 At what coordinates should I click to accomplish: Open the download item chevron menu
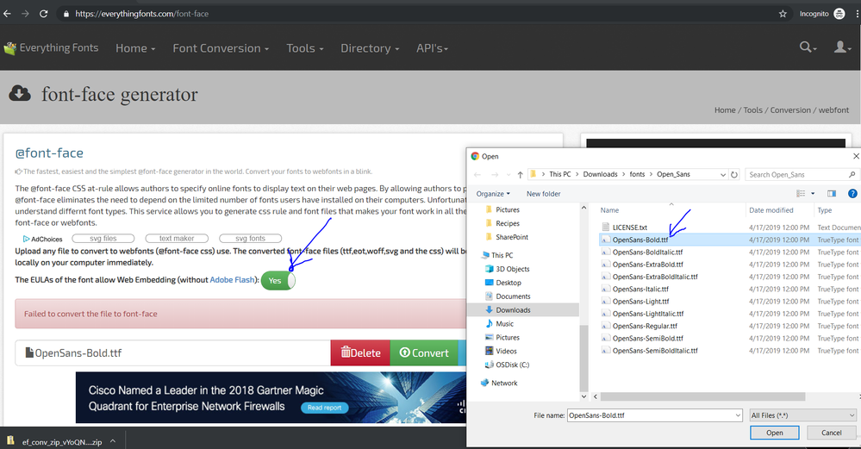tap(113, 440)
